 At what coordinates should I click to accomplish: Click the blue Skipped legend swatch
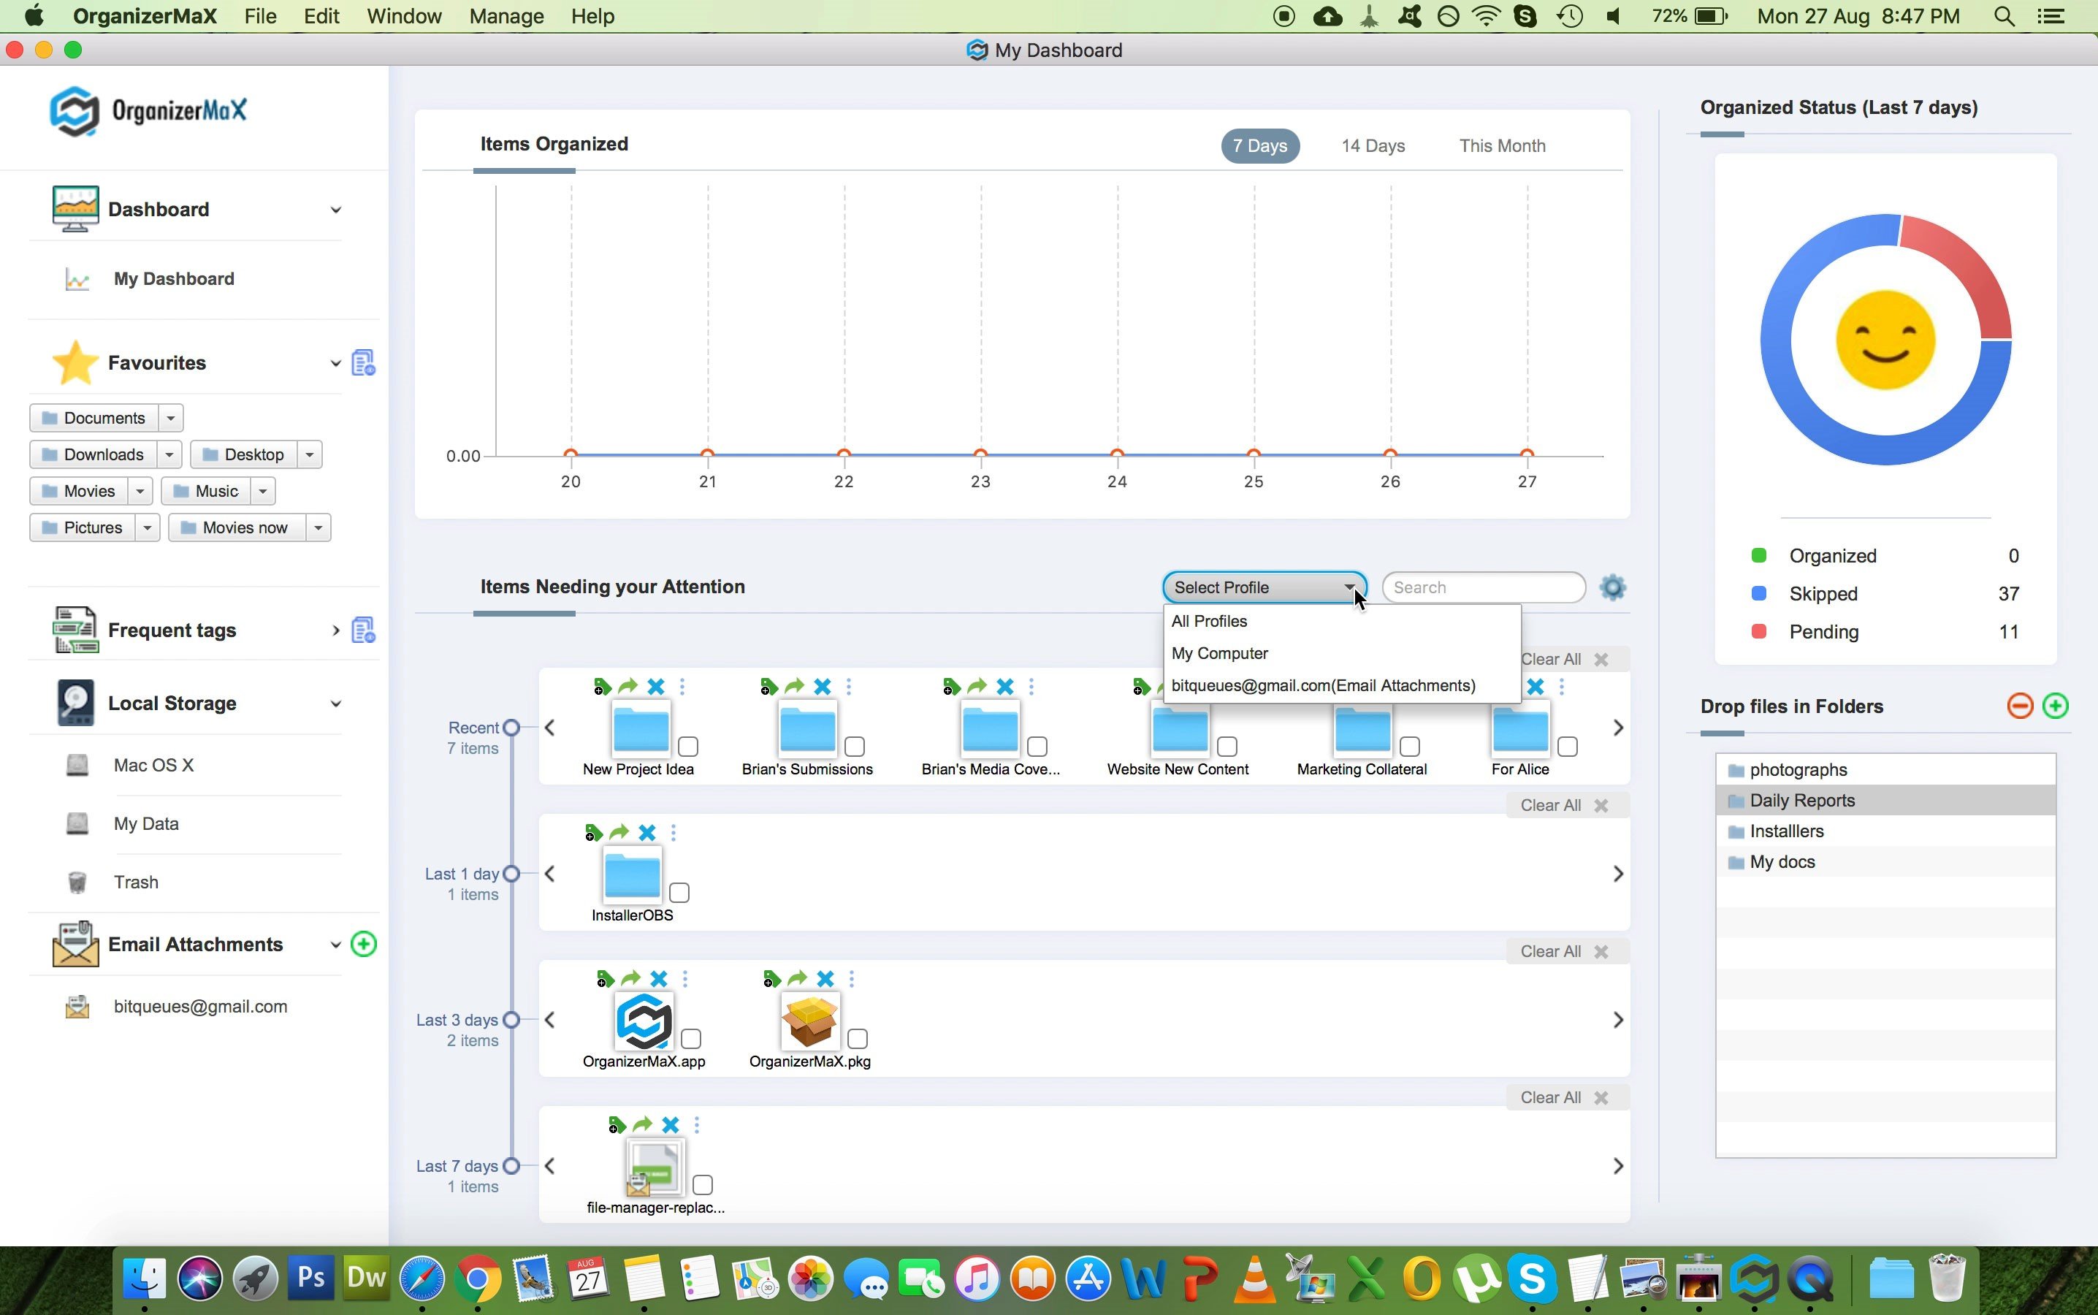[x=1758, y=593]
